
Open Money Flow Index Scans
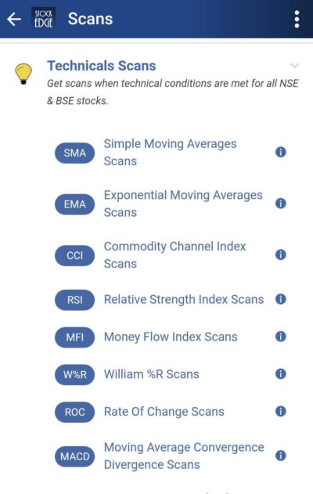(171, 337)
